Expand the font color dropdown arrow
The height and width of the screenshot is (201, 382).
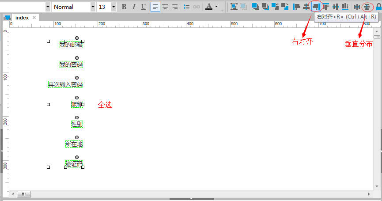(216, 7)
